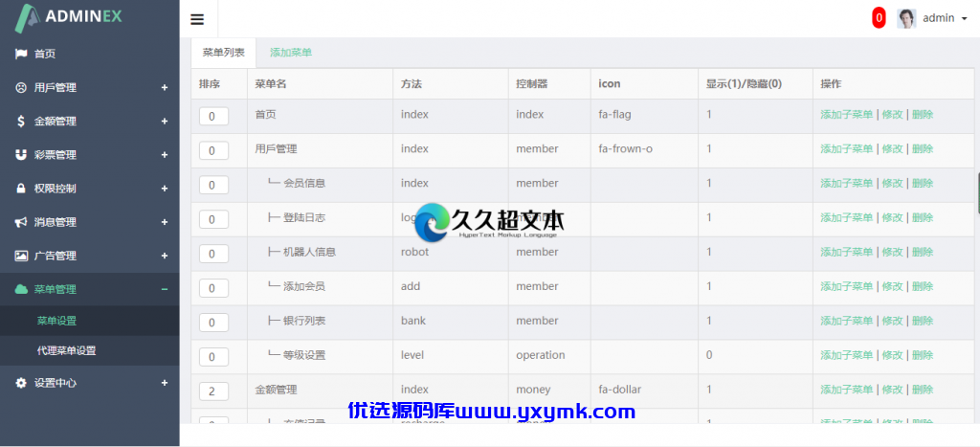Image resolution: width=980 pixels, height=447 pixels.
Task: Click the sort order field for 会员信息
Action: 213,185
